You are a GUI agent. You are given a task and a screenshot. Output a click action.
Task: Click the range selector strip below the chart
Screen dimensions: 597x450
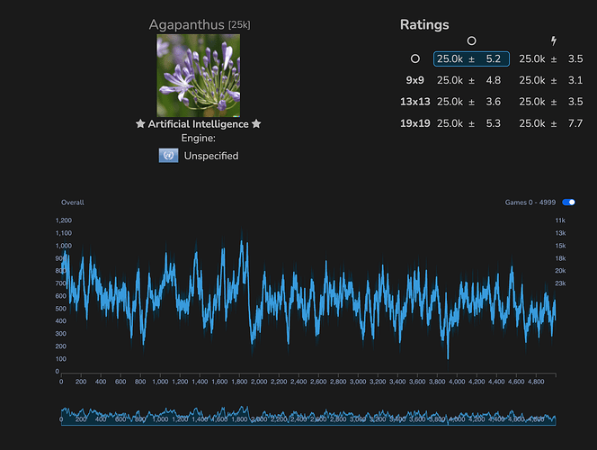307,418
